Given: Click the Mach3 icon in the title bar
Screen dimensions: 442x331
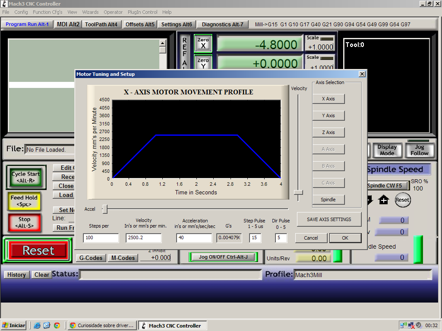Looking at the screenshot, I should click(x=4, y=3).
